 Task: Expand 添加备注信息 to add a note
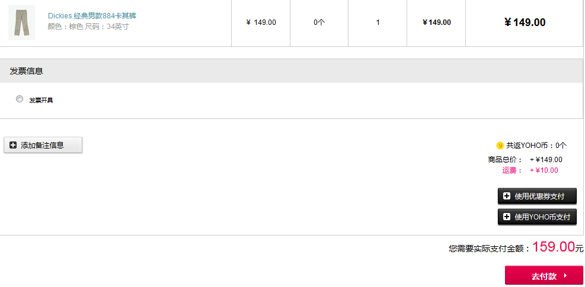[43, 145]
